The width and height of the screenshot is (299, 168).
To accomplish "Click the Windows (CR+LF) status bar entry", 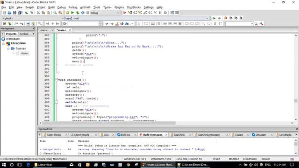I will click(135, 159).
